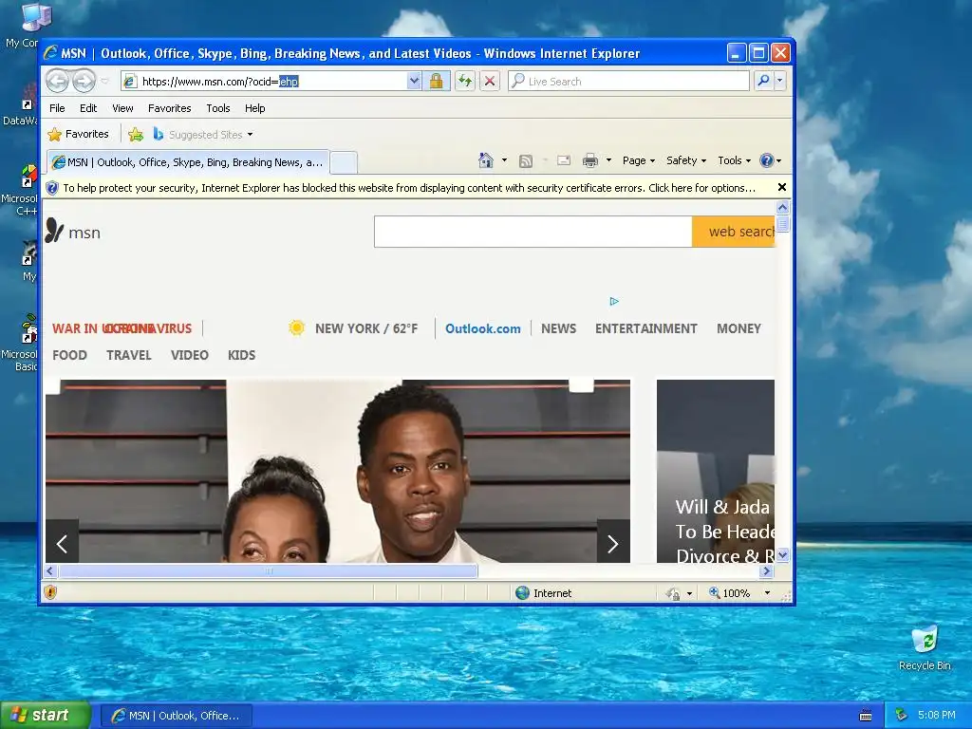This screenshot has width=972, height=729.
Task: Click the Back navigation arrow
Action: coord(57,81)
